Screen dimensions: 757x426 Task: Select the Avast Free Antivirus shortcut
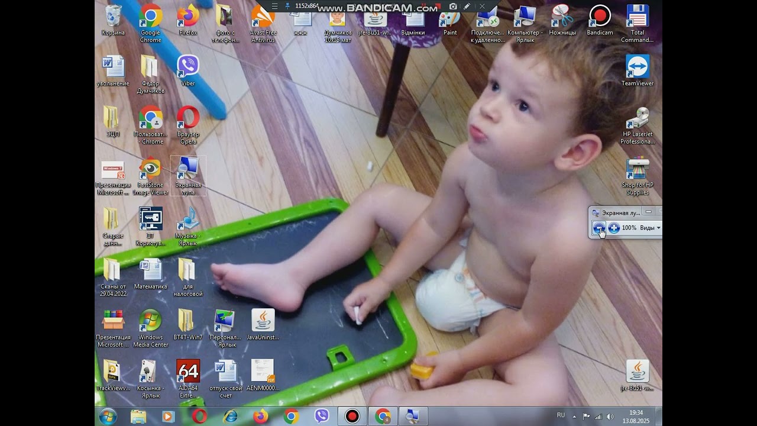click(263, 24)
